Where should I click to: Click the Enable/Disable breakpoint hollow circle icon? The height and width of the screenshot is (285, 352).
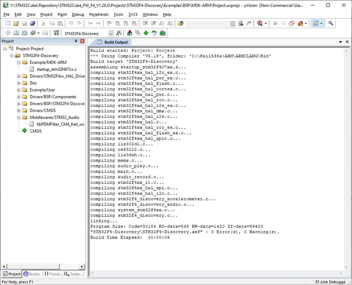(x=283, y=23)
